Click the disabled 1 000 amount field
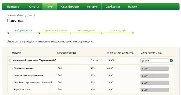Image resolution: width=181 pixels, height=95 pixels. (155, 90)
